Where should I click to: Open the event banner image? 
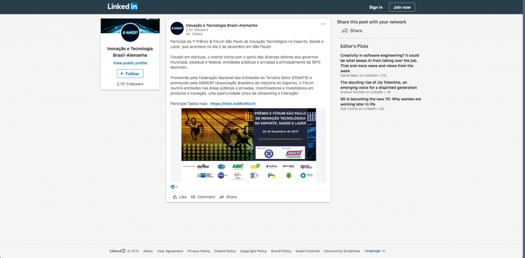249,145
